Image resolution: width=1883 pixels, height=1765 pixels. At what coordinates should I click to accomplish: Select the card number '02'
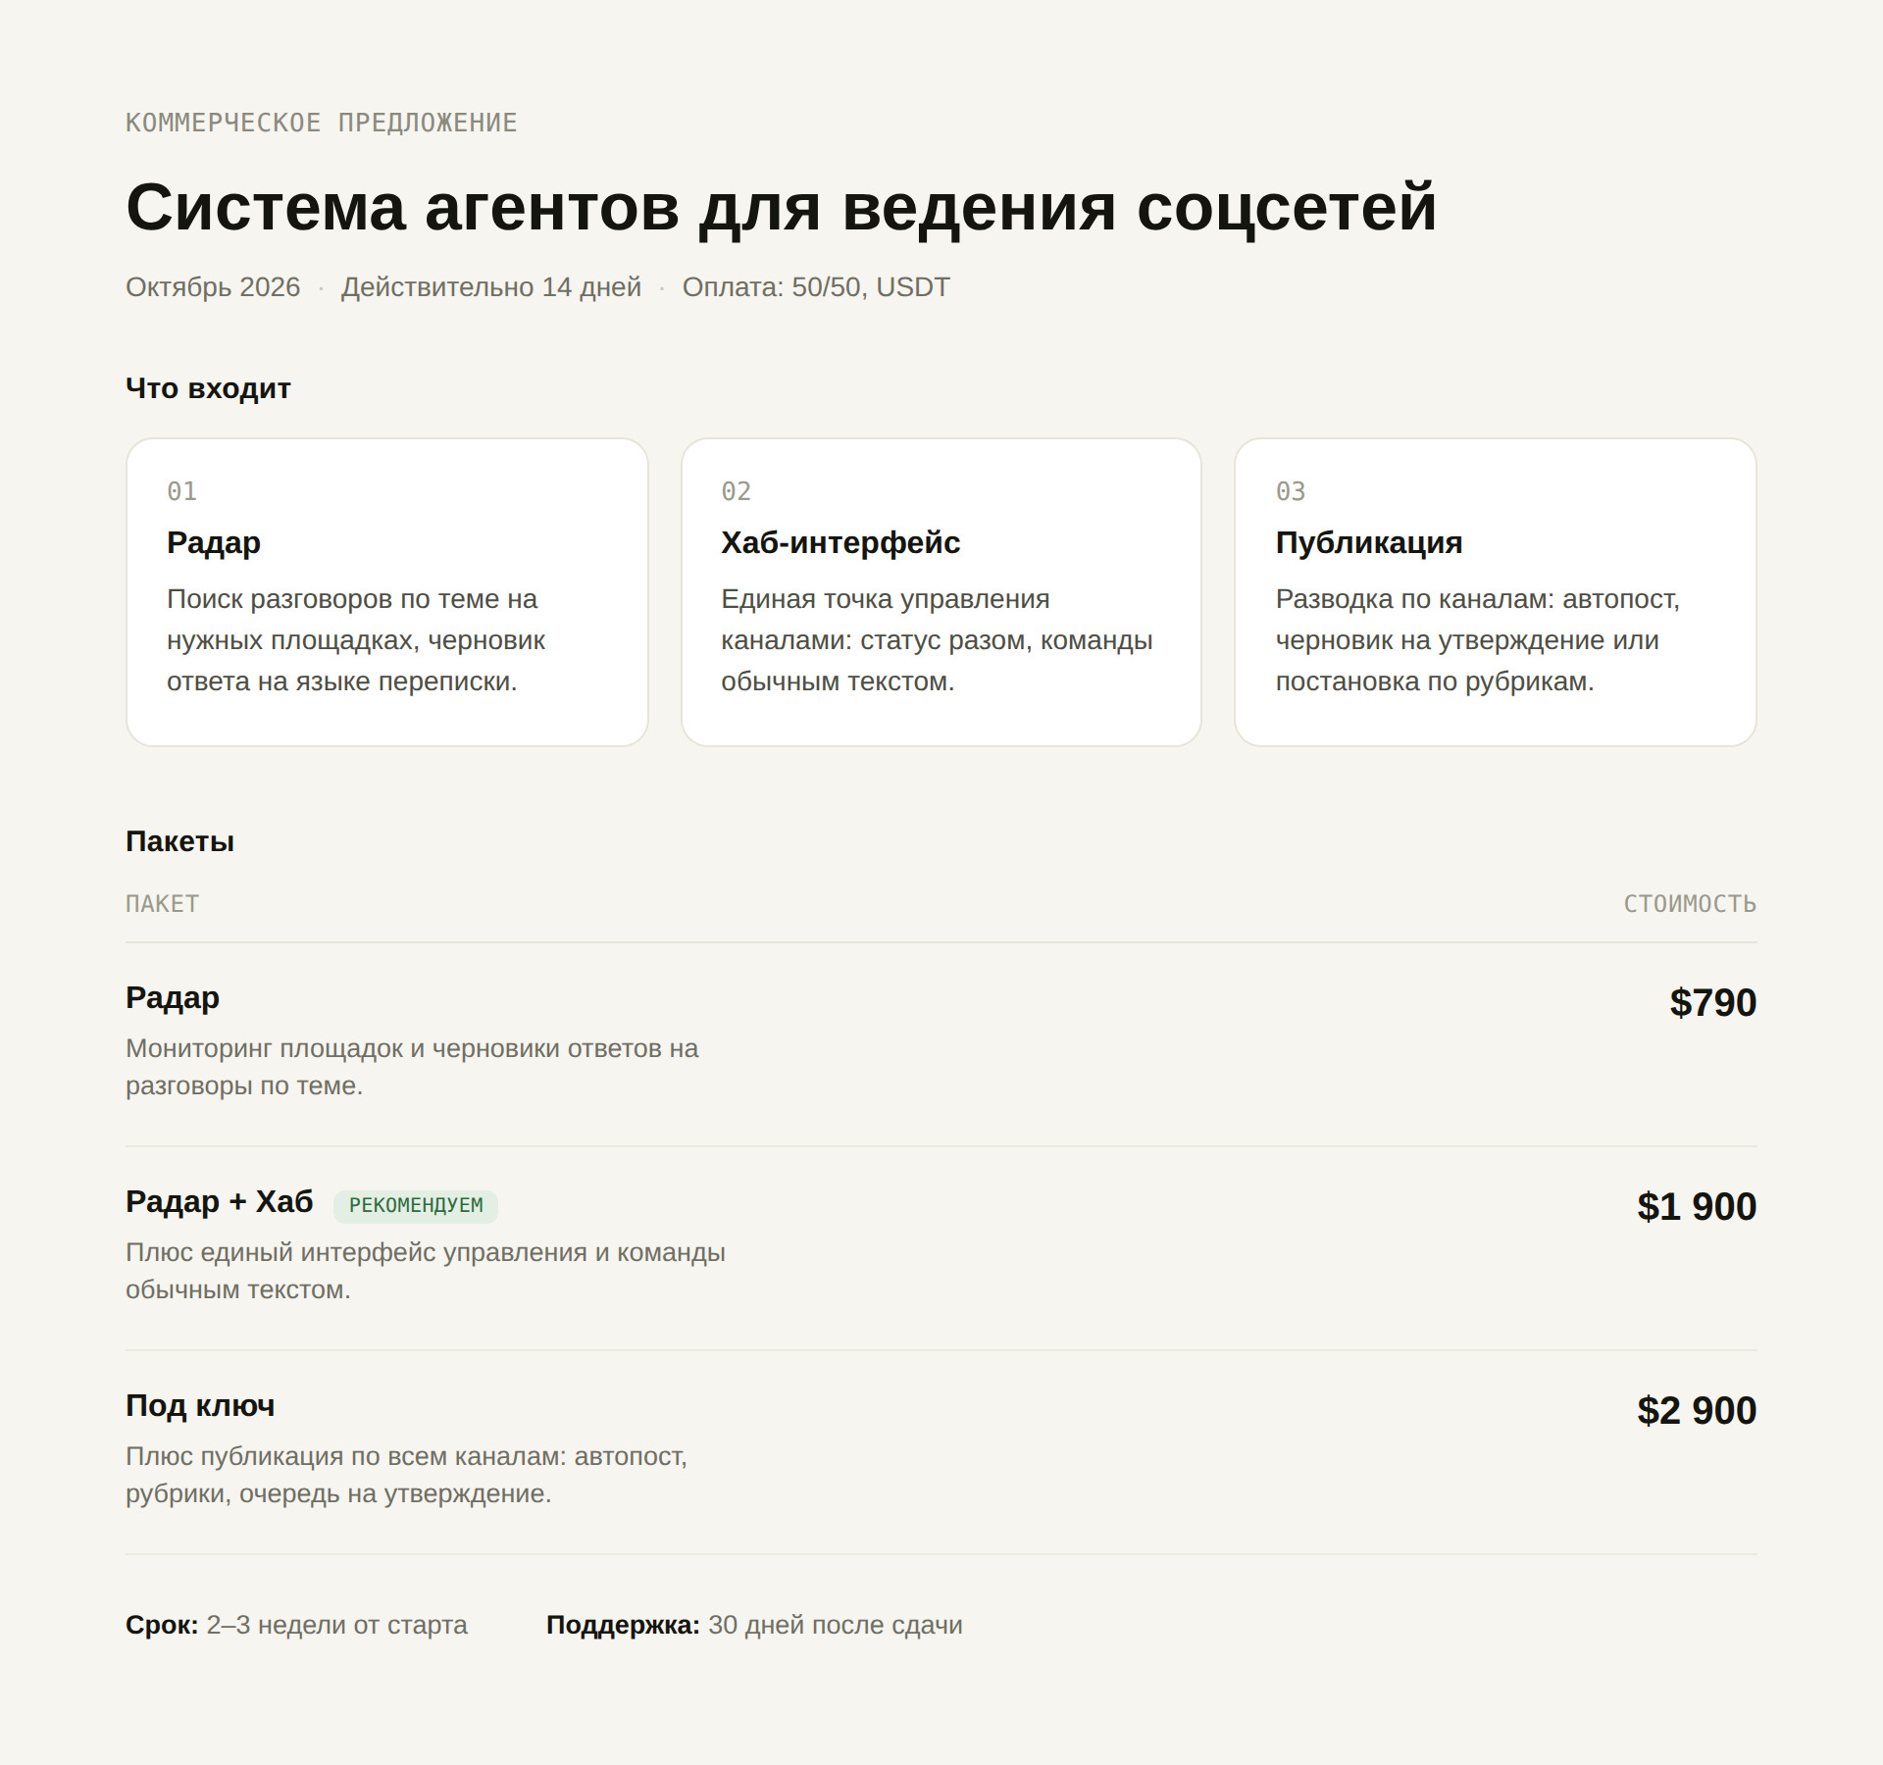tap(736, 491)
